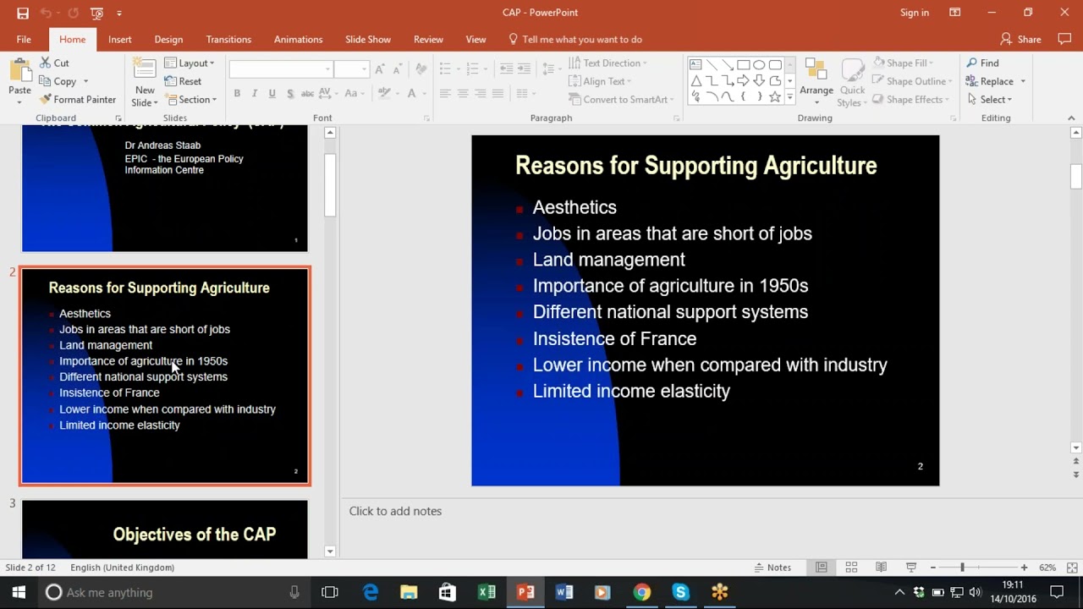Viewport: 1083px width, 609px height.
Task: Select slide 3 thumbnail Objectives of the CAP
Action: point(165,529)
